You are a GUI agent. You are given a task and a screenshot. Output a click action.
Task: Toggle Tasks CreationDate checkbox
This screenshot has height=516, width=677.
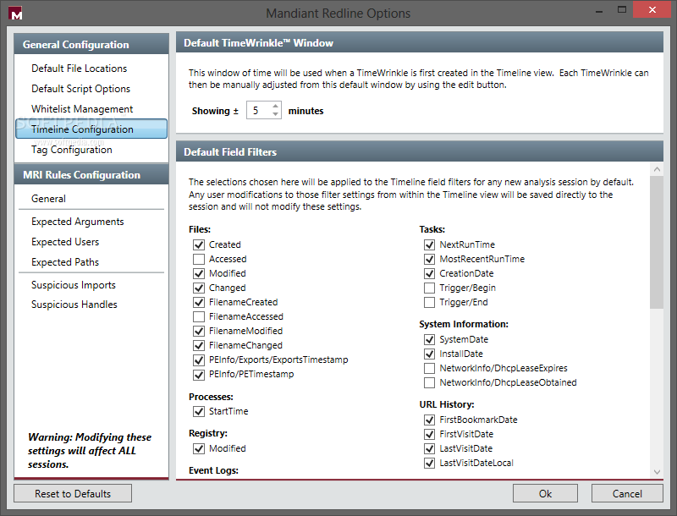tap(429, 273)
